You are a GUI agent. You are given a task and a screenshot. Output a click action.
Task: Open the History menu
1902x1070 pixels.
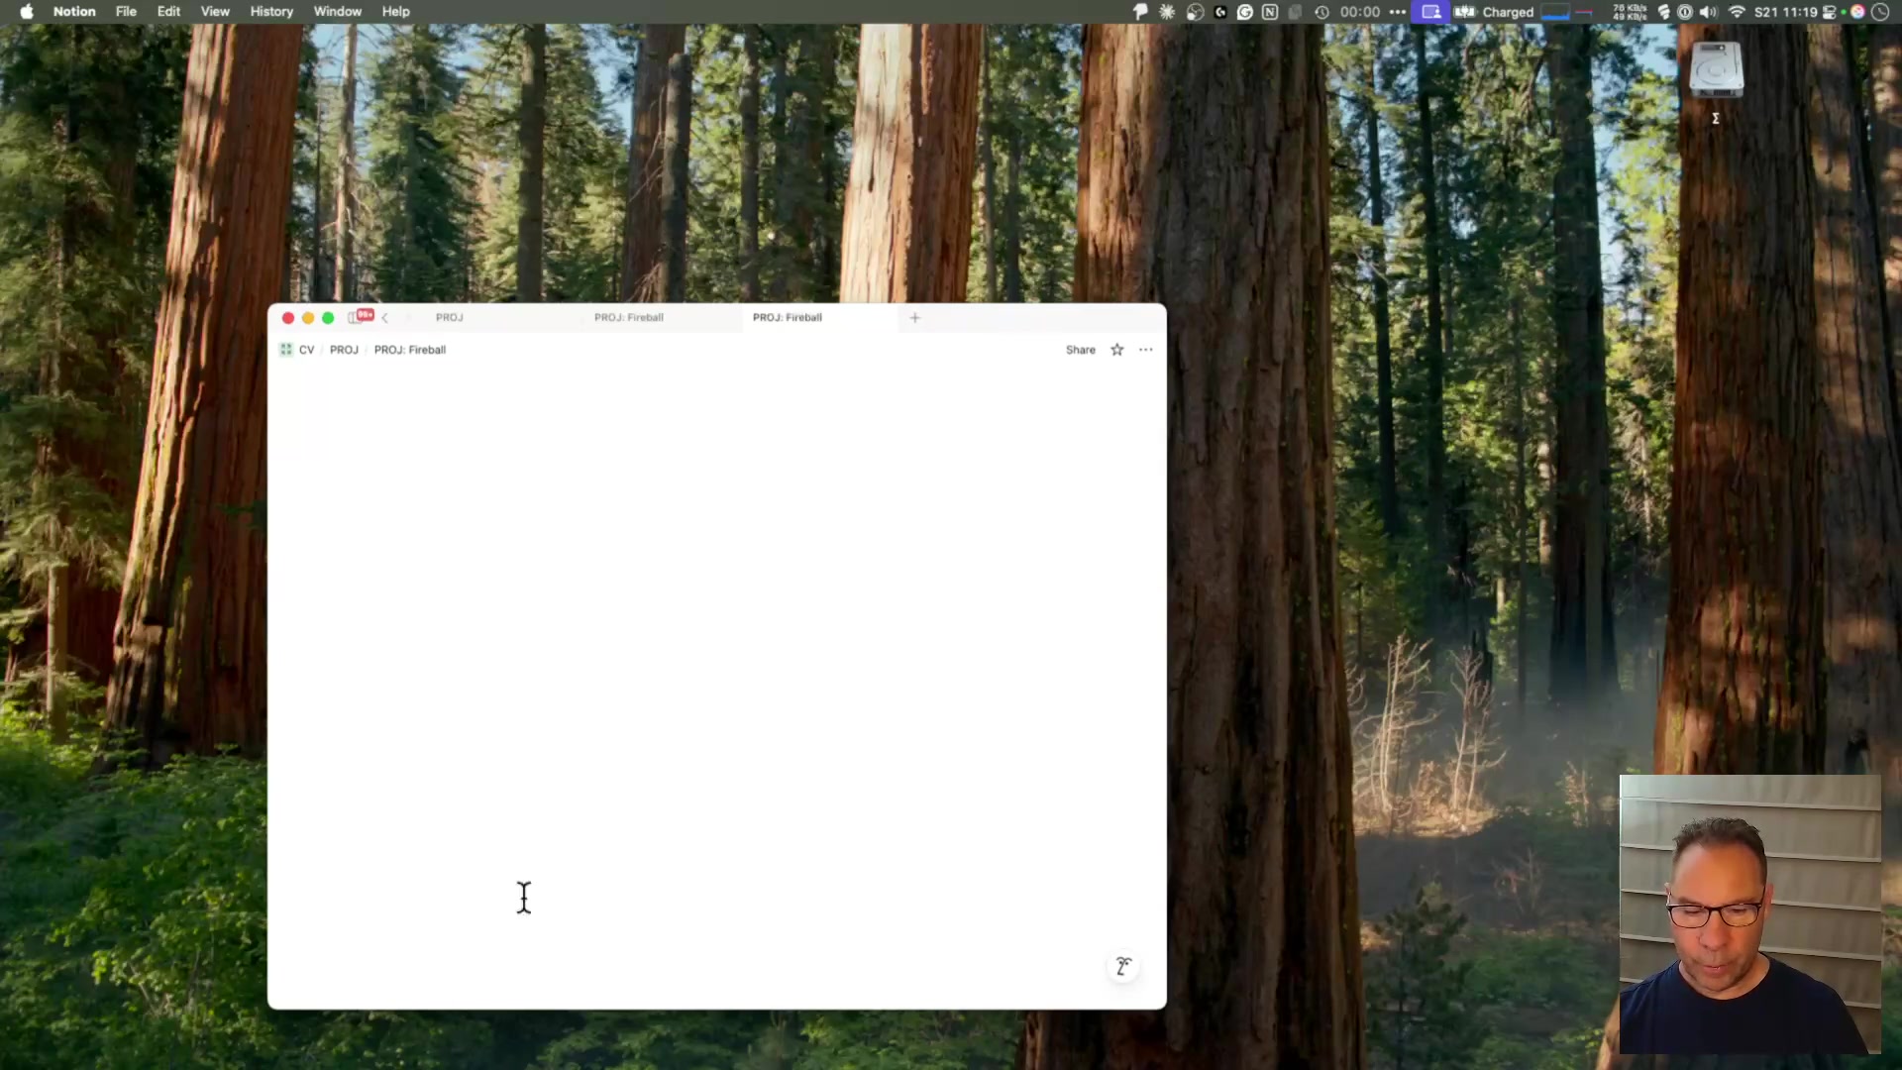270,11
